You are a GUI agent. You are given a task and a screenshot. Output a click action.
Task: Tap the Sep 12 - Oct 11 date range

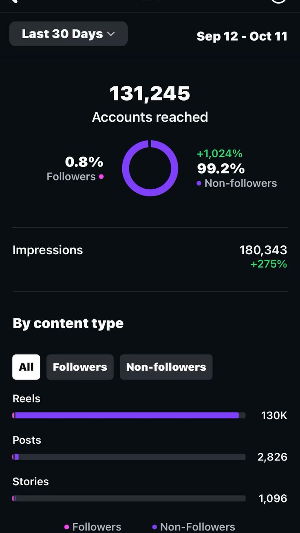click(242, 36)
